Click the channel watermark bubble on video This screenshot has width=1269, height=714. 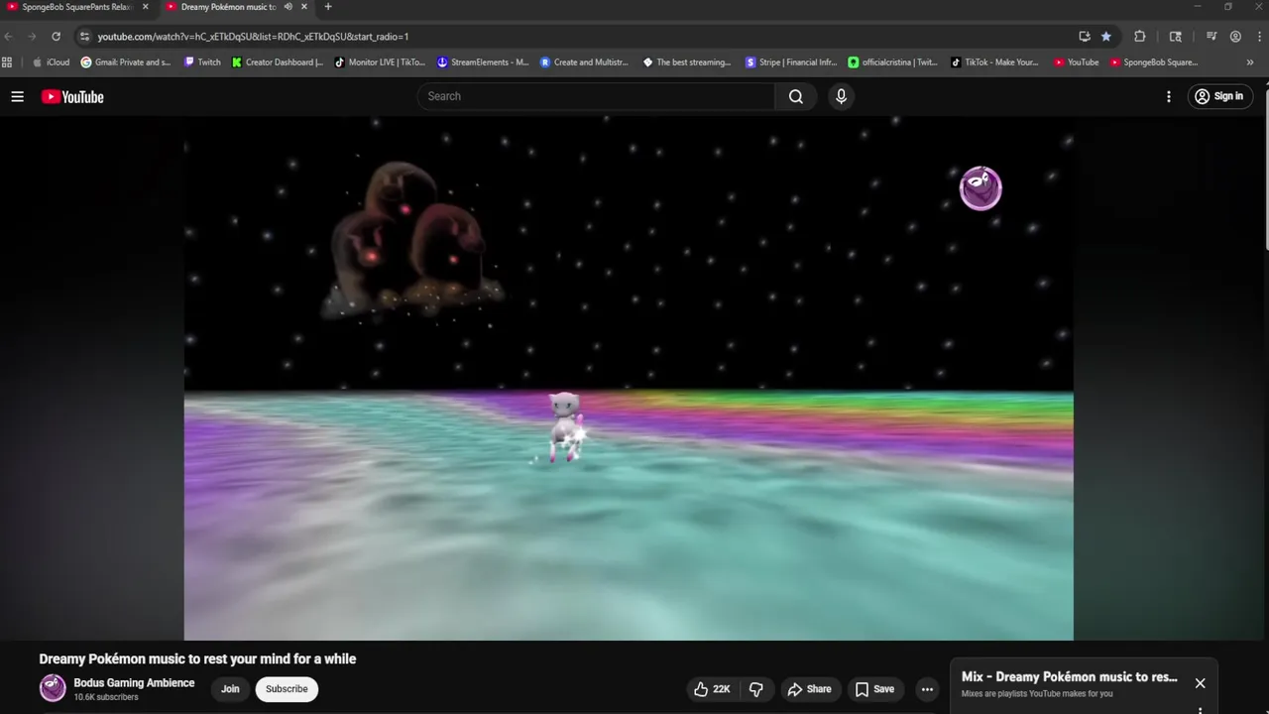point(981,188)
